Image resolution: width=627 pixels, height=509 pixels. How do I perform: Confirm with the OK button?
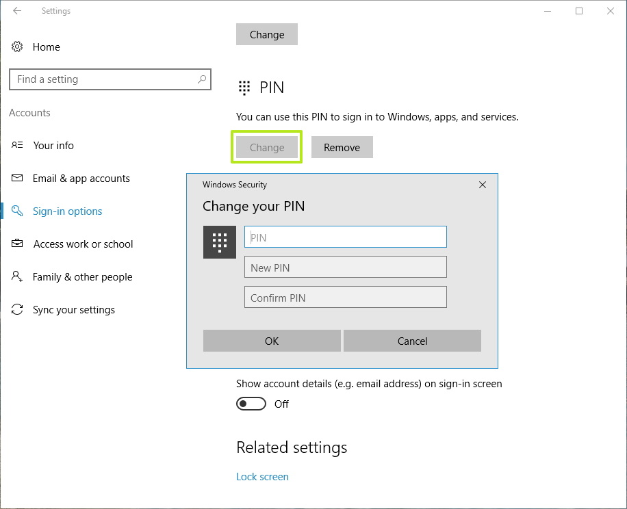[272, 341]
